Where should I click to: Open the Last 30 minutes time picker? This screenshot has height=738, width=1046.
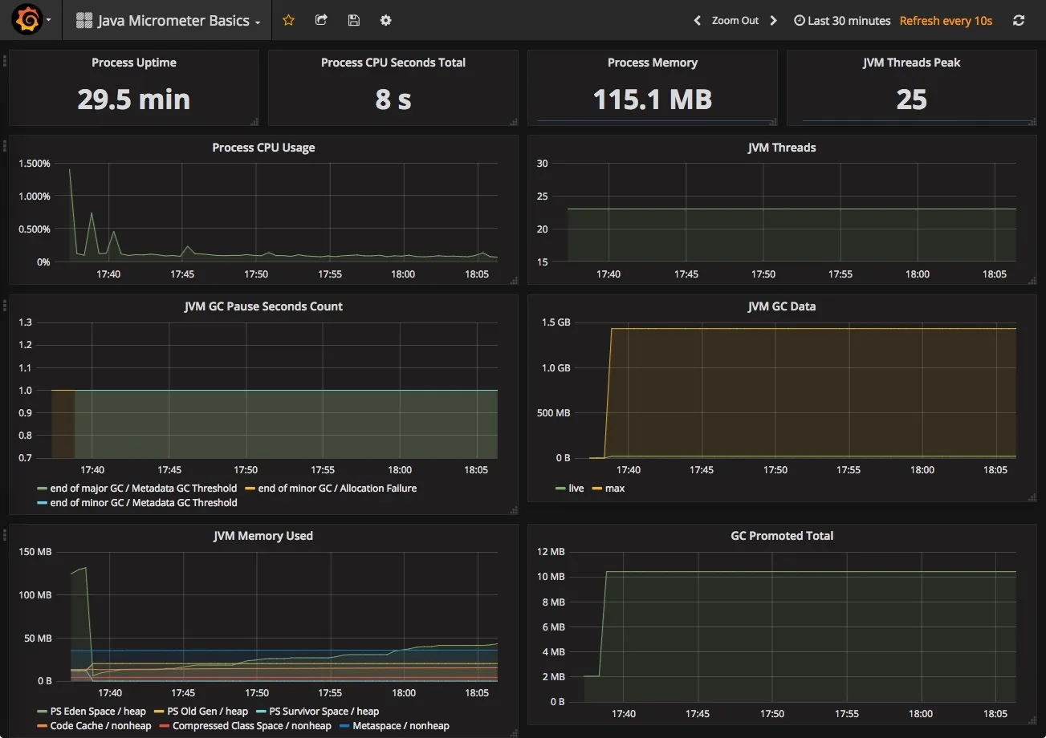841,20
